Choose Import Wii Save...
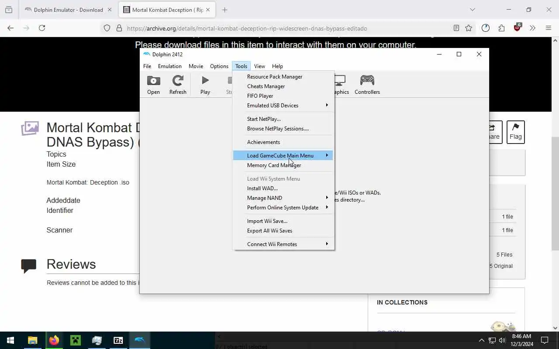The width and height of the screenshot is (559, 349). (x=283, y=221)
